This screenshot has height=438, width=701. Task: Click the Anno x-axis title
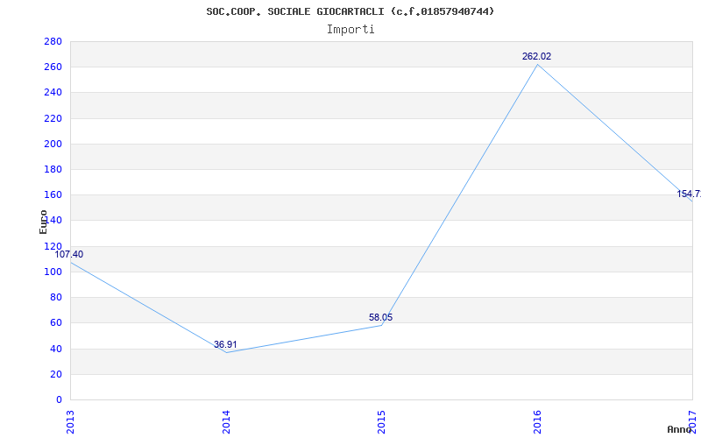click(x=679, y=429)
